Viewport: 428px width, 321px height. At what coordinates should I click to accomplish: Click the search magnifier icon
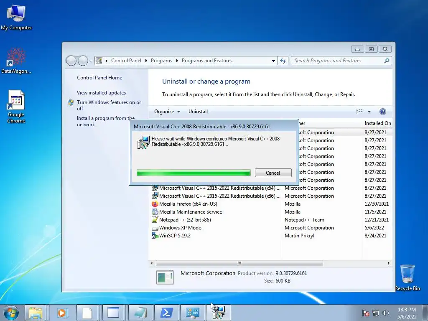(x=387, y=61)
